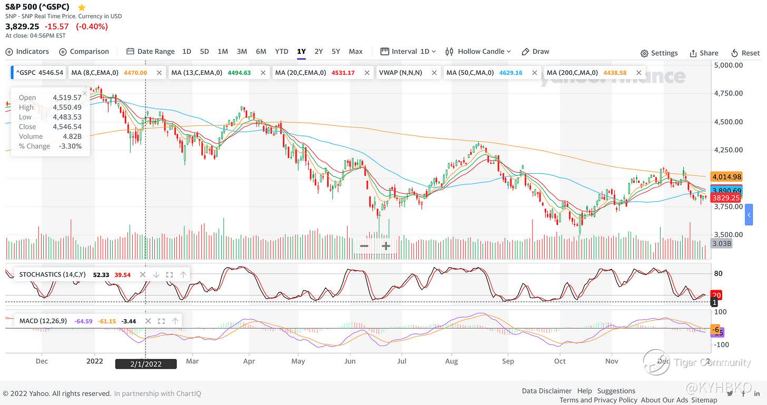The image size is (767, 405).
Task: Close the Stochastics panel
Action: (x=142, y=274)
